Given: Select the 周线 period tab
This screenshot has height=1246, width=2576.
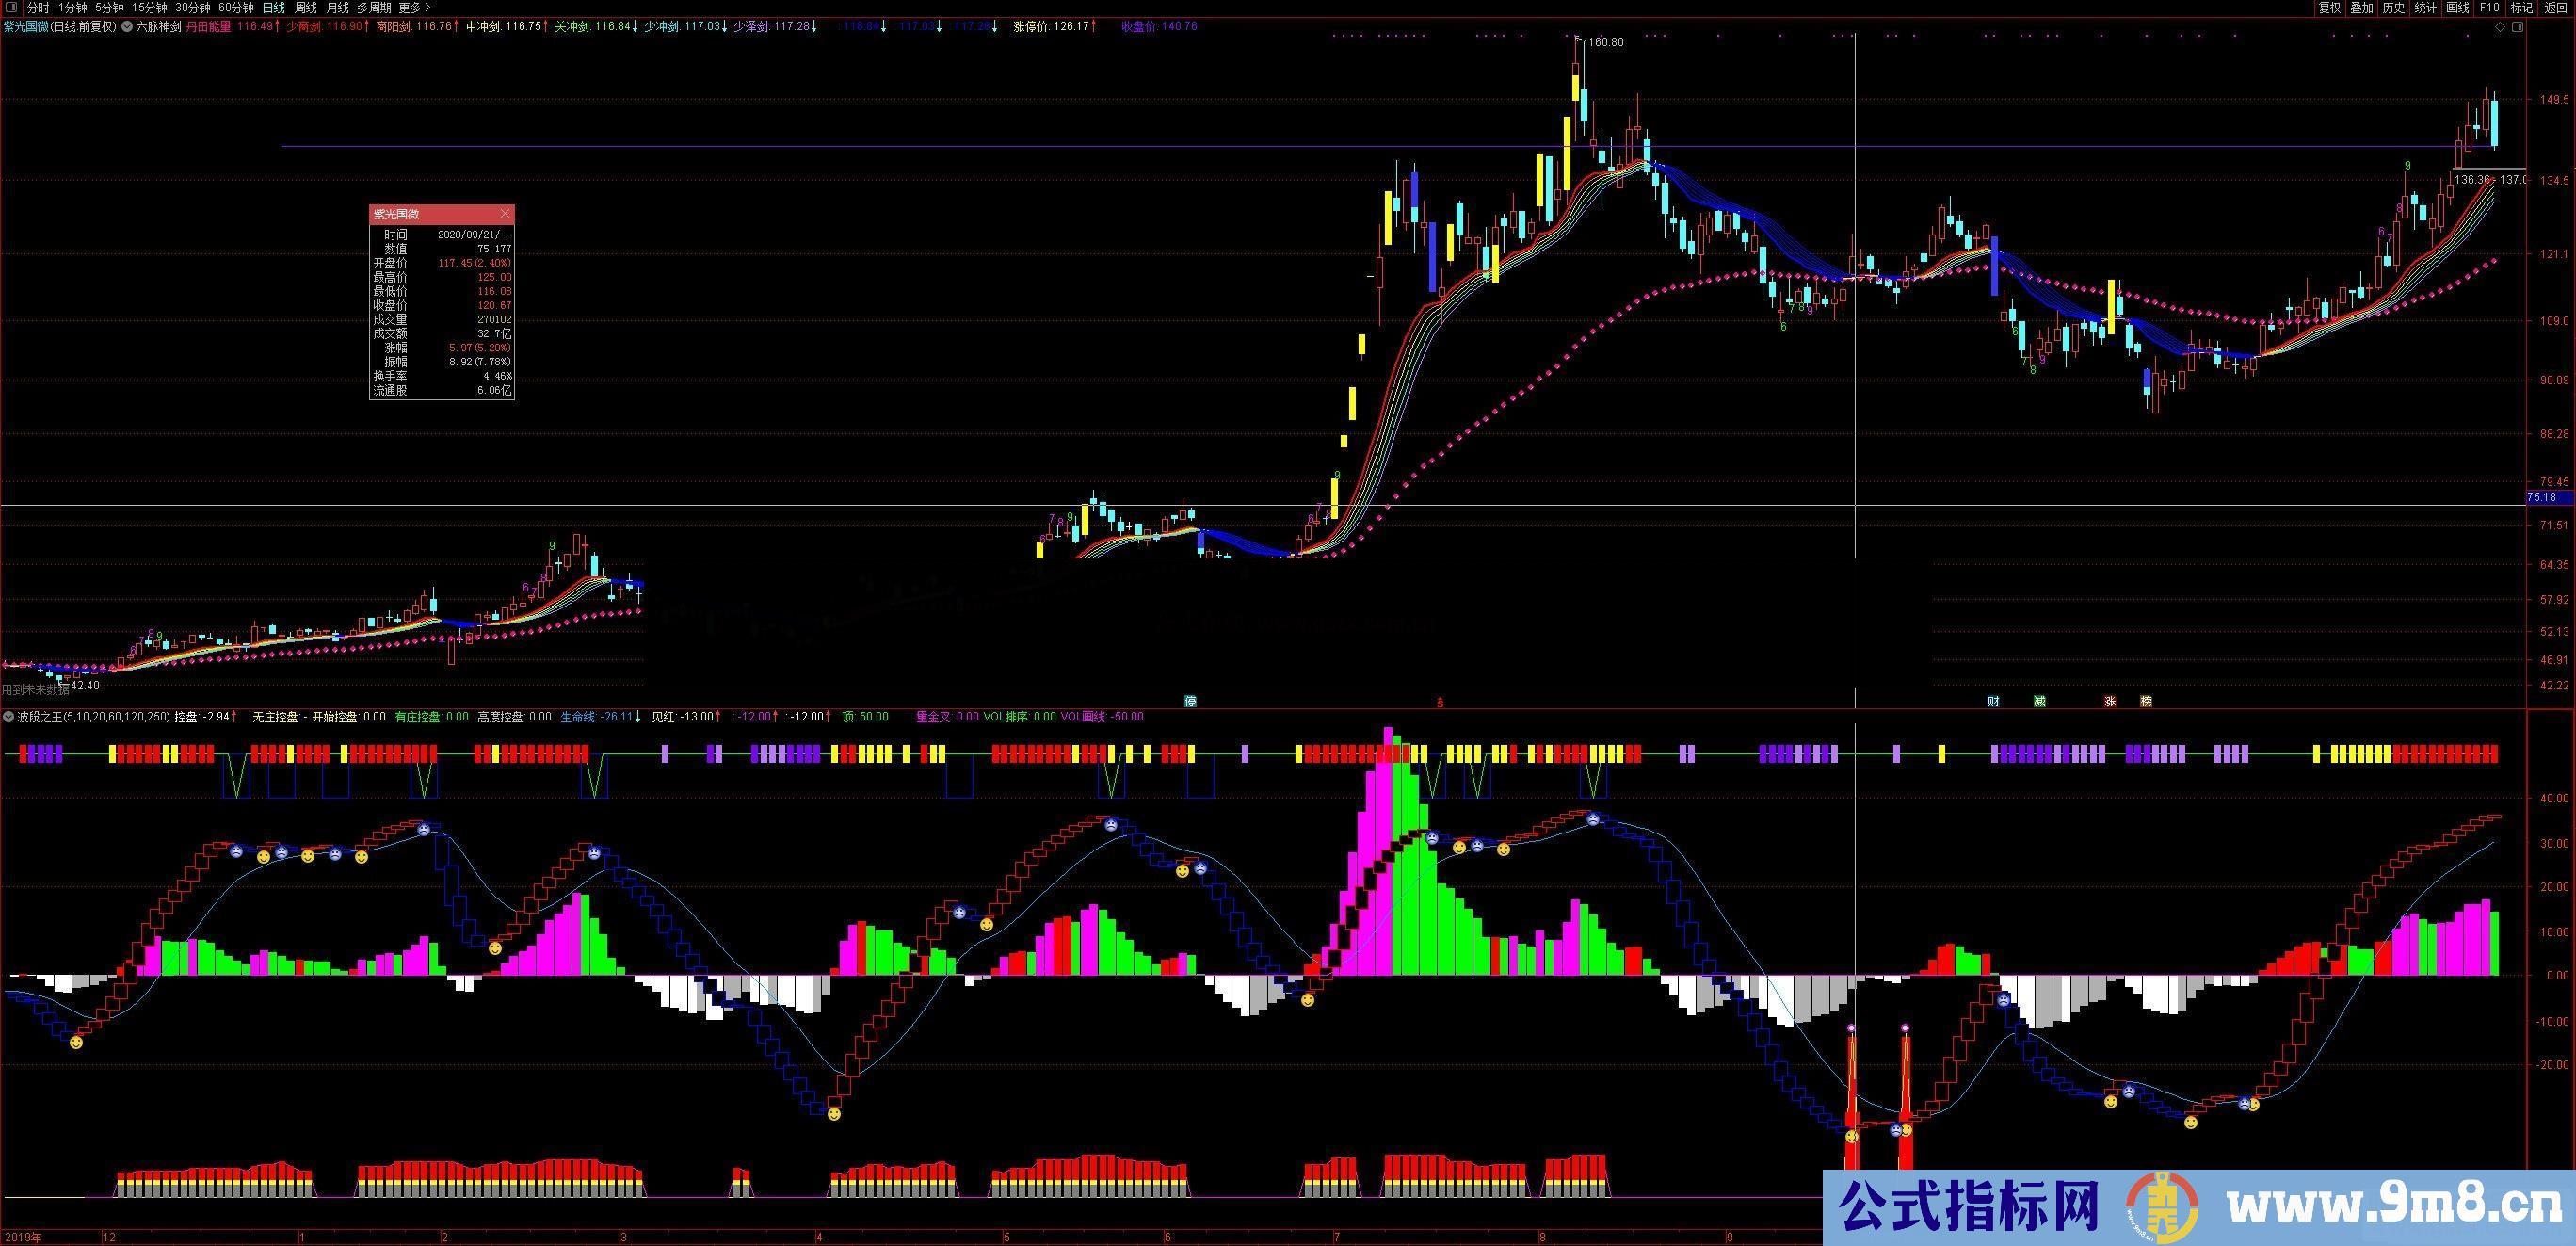Looking at the screenshot, I should (x=306, y=8).
